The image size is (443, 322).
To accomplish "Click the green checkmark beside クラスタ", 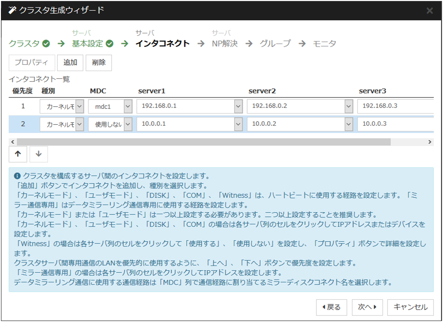I will [x=46, y=44].
